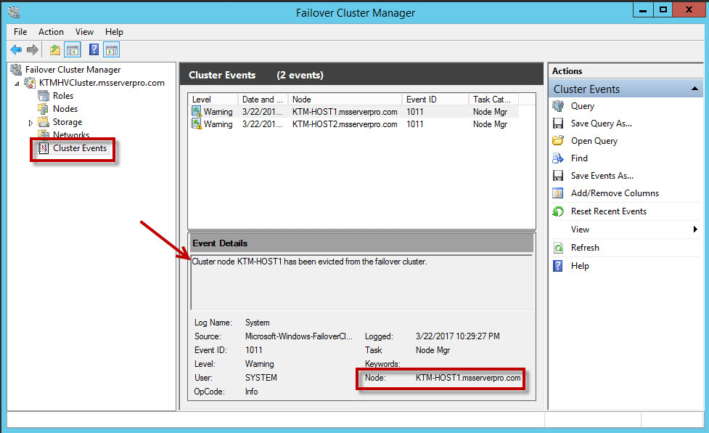Click the Nodes tree icon
The width and height of the screenshot is (709, 433).
coord(44,108)
